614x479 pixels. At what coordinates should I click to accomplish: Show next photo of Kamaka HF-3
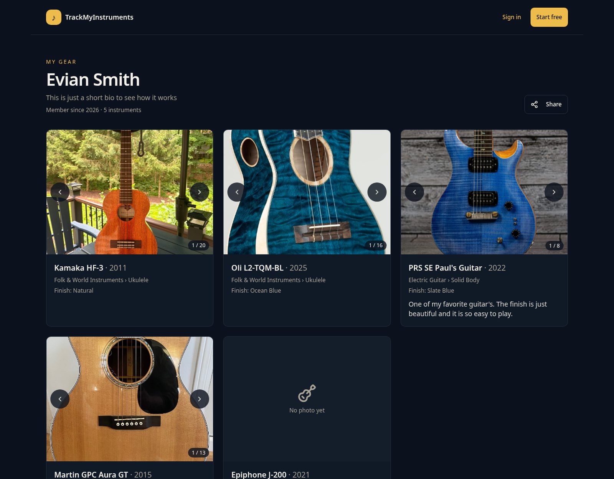tap(200, 192)
